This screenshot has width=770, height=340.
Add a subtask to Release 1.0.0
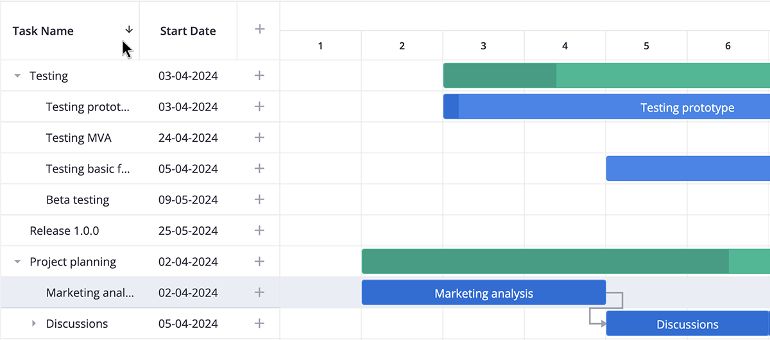tap(259, 230)
